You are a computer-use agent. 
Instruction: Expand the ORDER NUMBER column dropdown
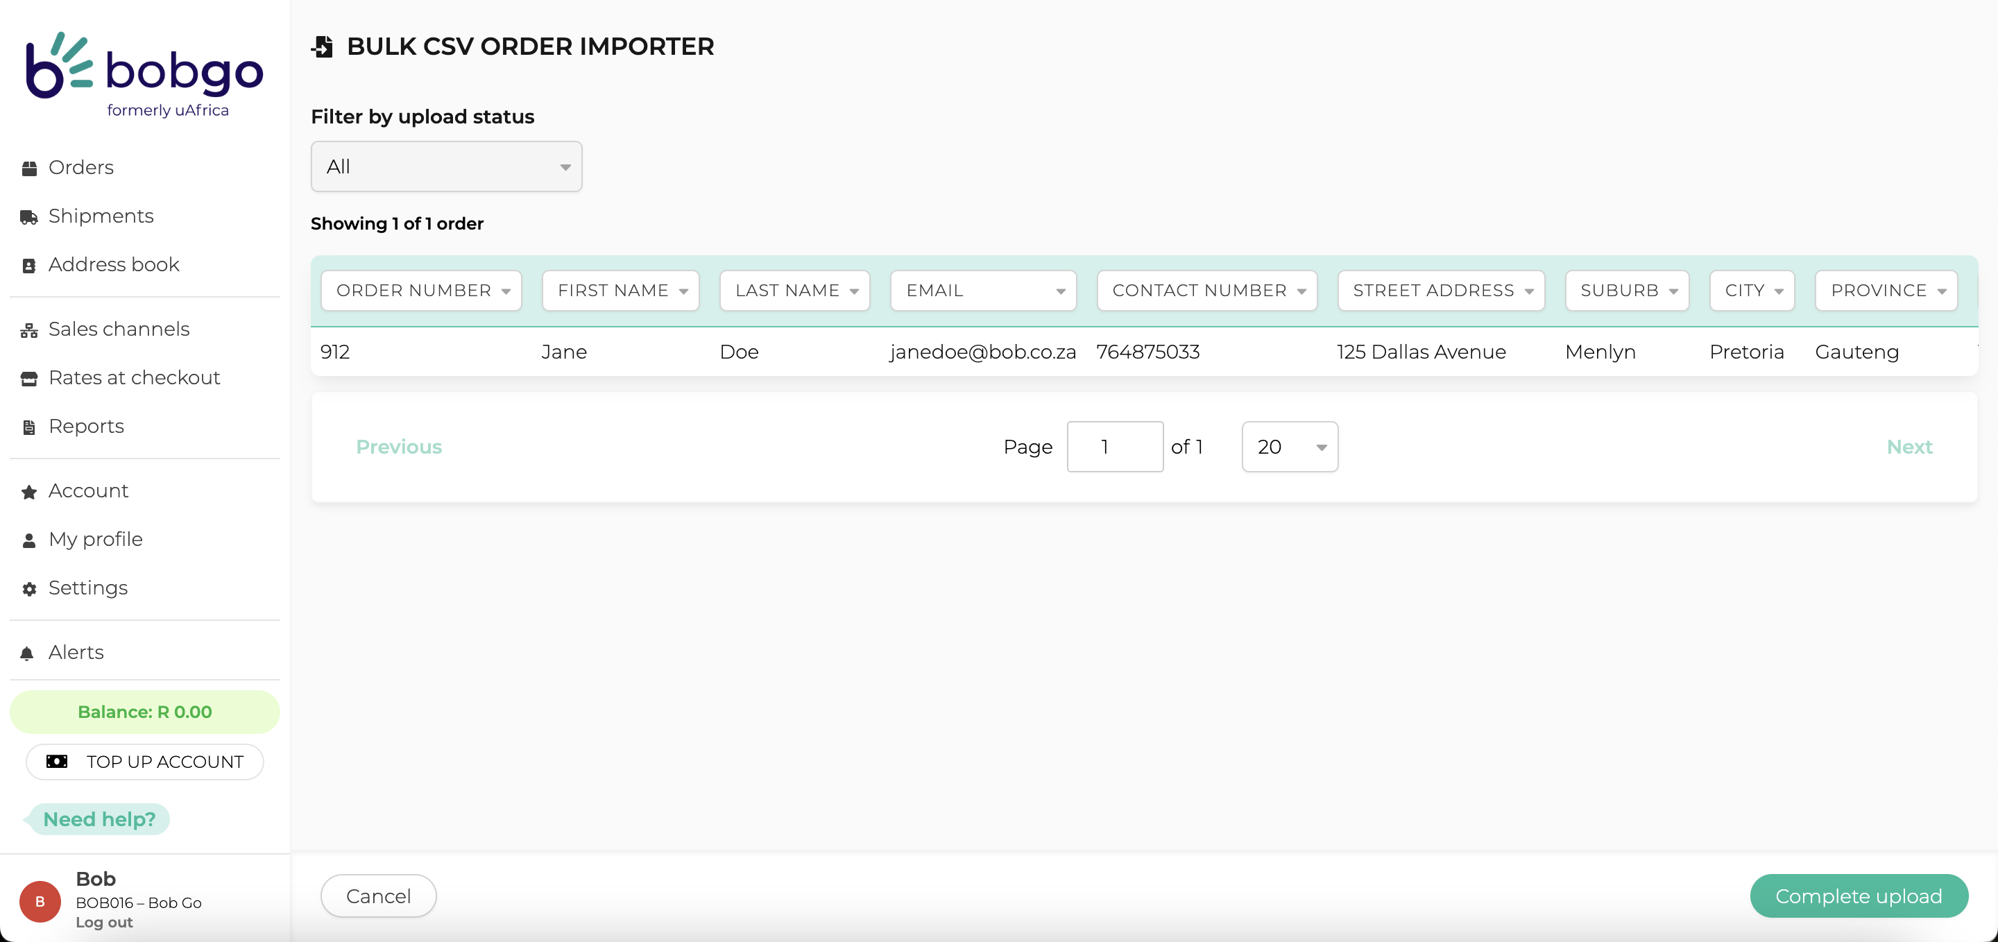421,291
